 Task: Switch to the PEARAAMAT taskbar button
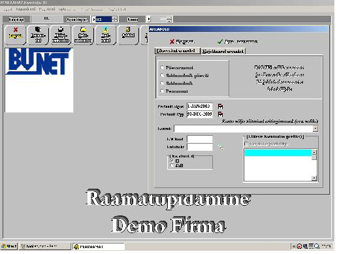tap(99, 246)
